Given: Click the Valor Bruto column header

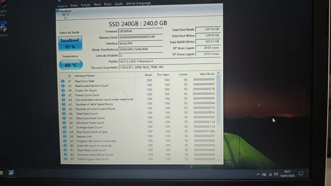Looking at the screenshot, I should [x=207, y=74].
